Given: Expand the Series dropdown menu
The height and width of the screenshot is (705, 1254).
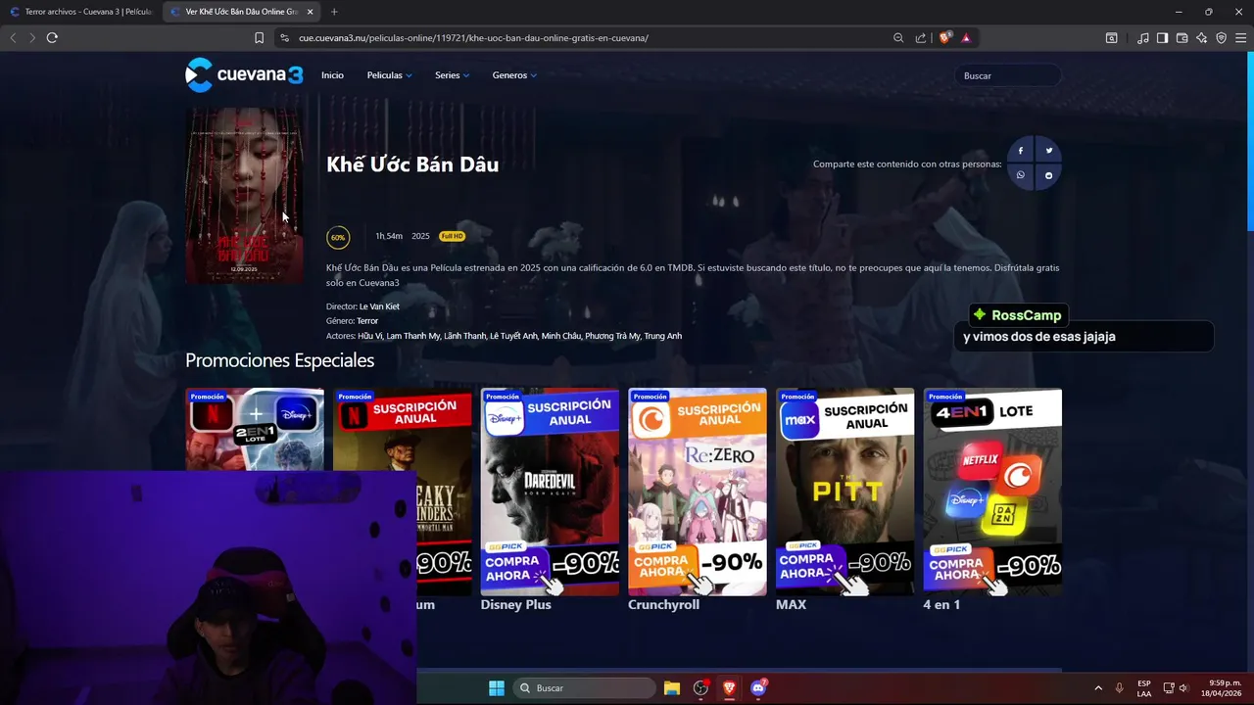Looking at the screenshot, I should tap(452, 75).
